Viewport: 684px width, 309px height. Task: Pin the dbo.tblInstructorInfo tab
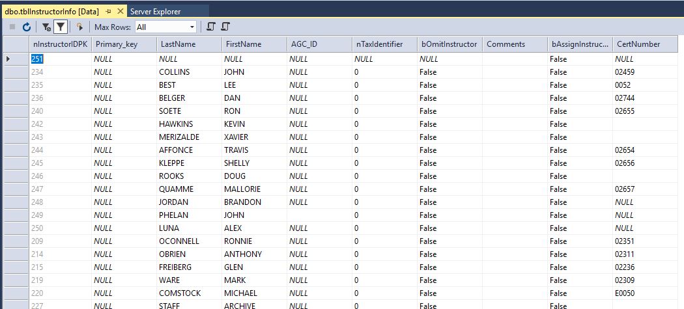click(108, 11)
